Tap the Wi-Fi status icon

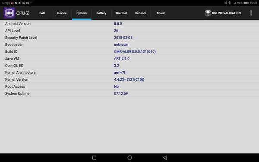click(230, 3)
